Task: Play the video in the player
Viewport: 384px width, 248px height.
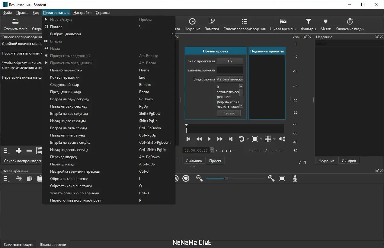Action: coord(209,139)
